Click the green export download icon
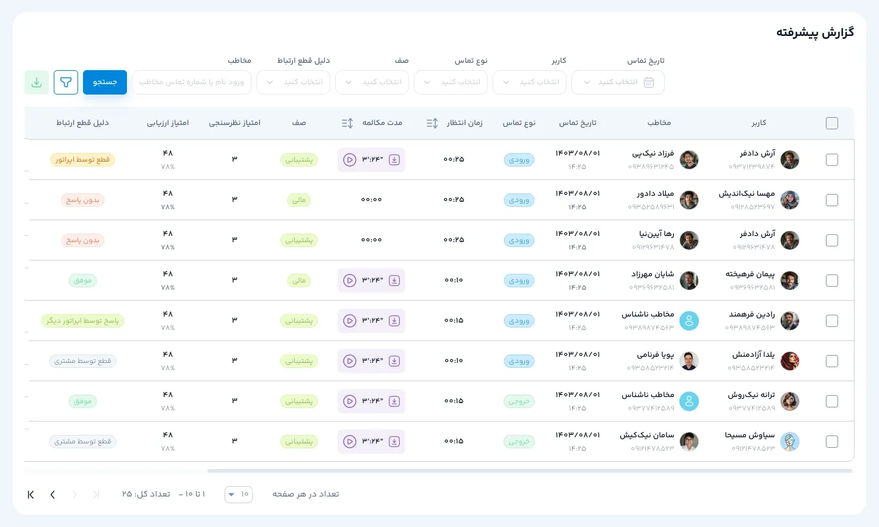 coord(37,82)
